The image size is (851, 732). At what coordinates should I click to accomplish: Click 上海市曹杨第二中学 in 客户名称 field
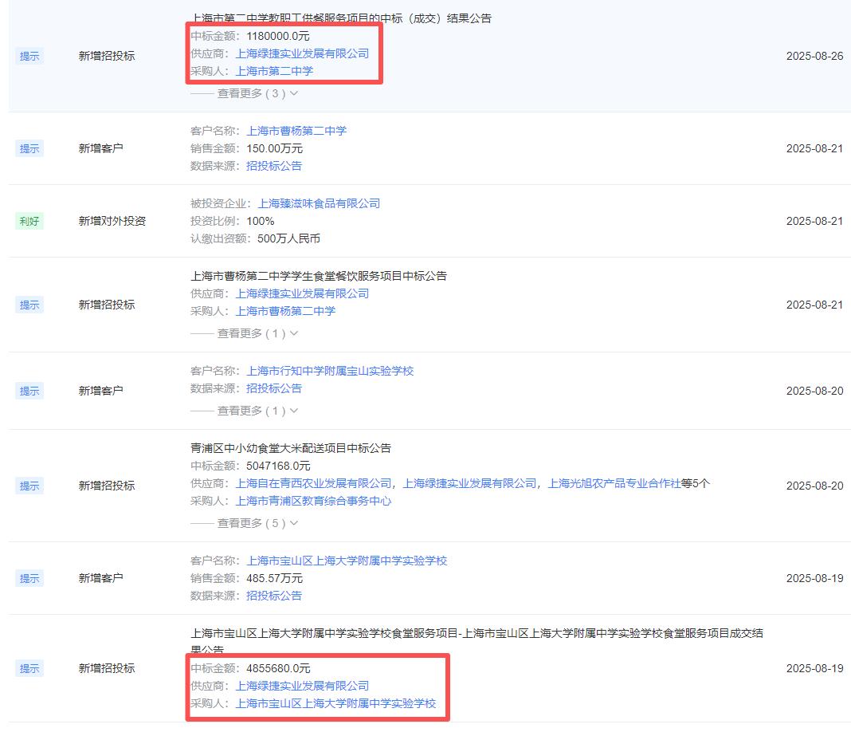(296, 131)
